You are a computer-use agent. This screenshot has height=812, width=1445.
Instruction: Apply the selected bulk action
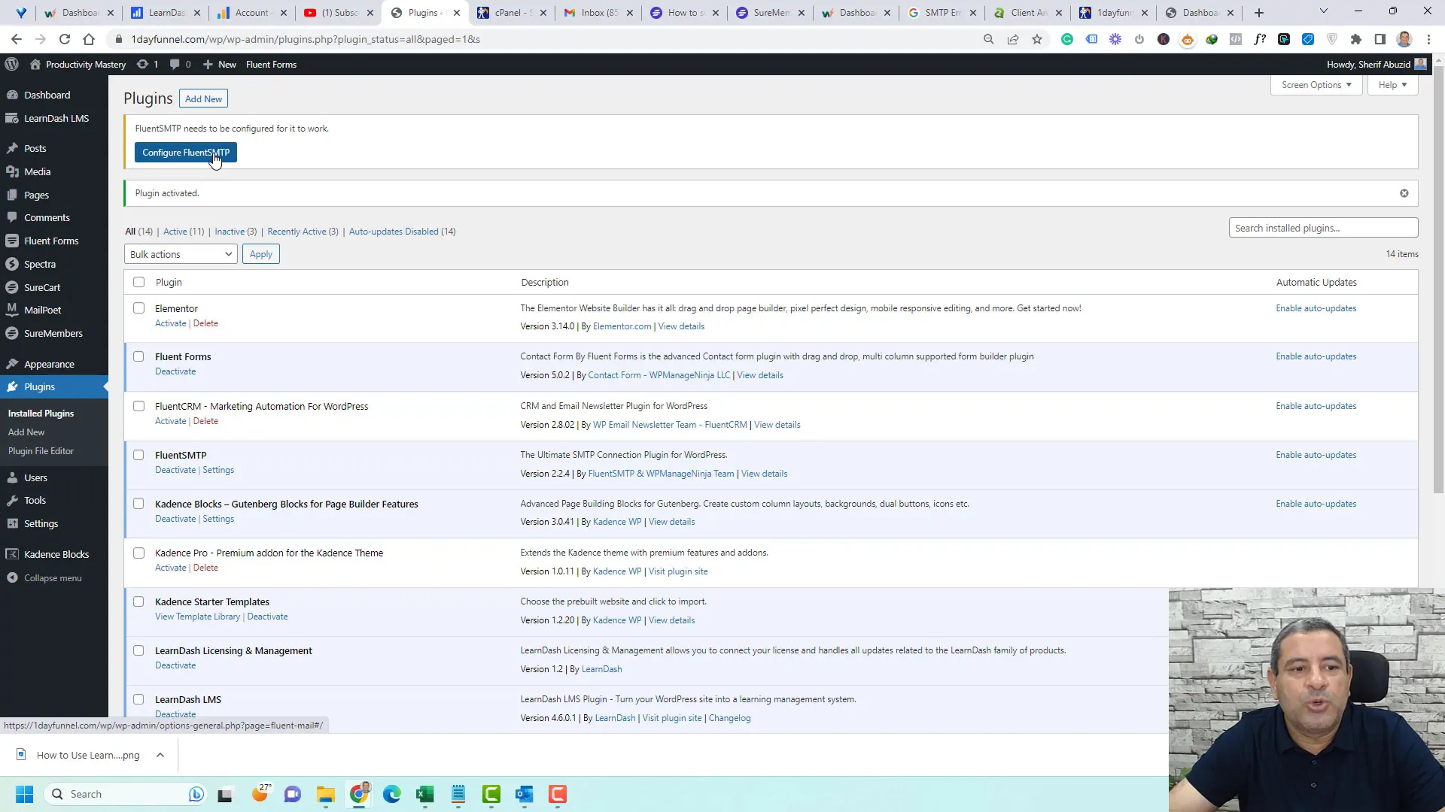pyautogui.click(x=261, y=254)
